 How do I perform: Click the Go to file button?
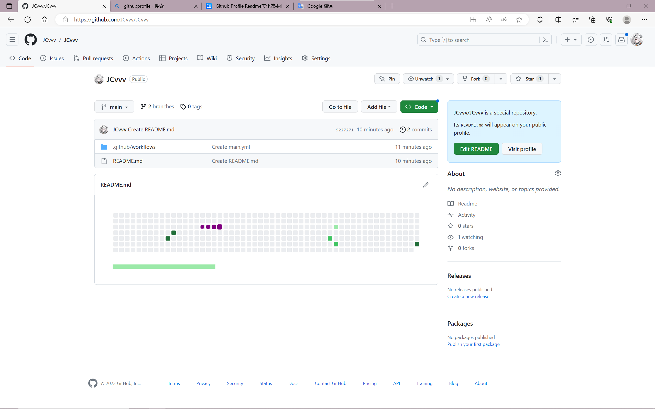coord(340,107)
